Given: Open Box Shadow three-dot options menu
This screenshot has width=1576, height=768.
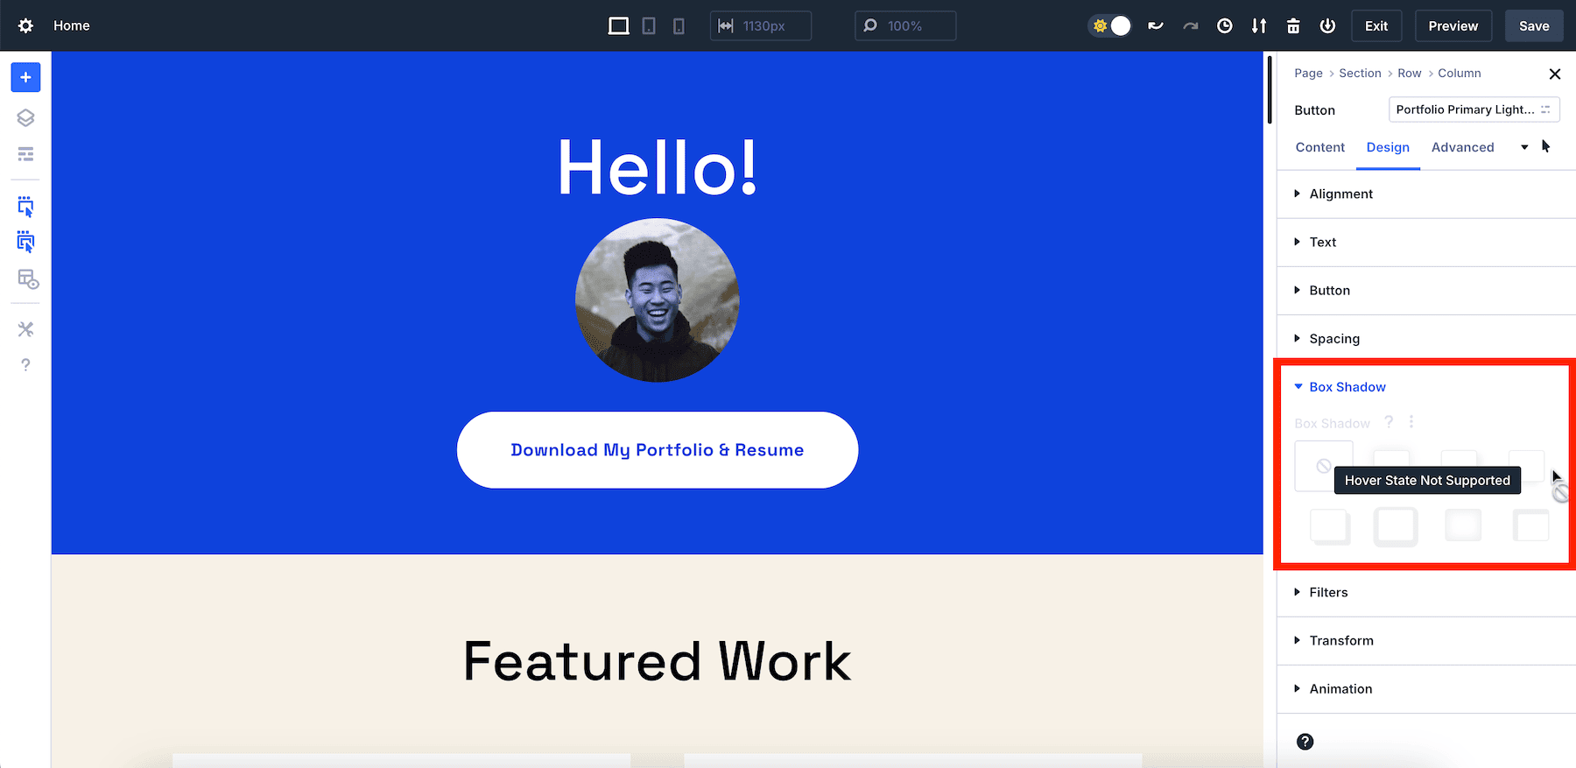Looking at the screenshot, I should (1411, 422).
